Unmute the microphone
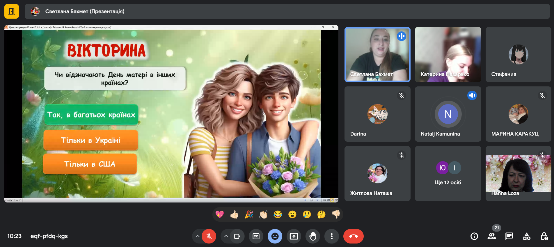This screenshot has height=247, width=554. click(x=209, y=236)
